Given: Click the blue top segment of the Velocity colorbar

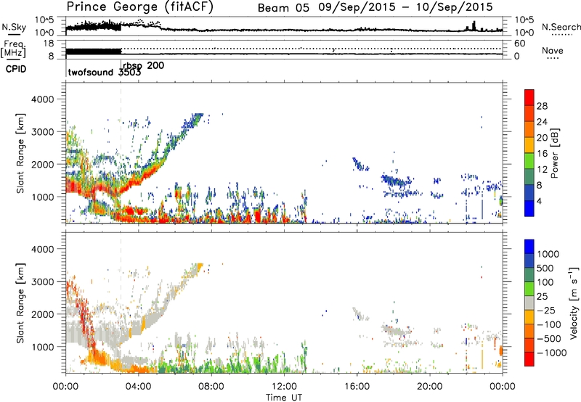Looking at the screenshot, I should (x=529, y=247).
